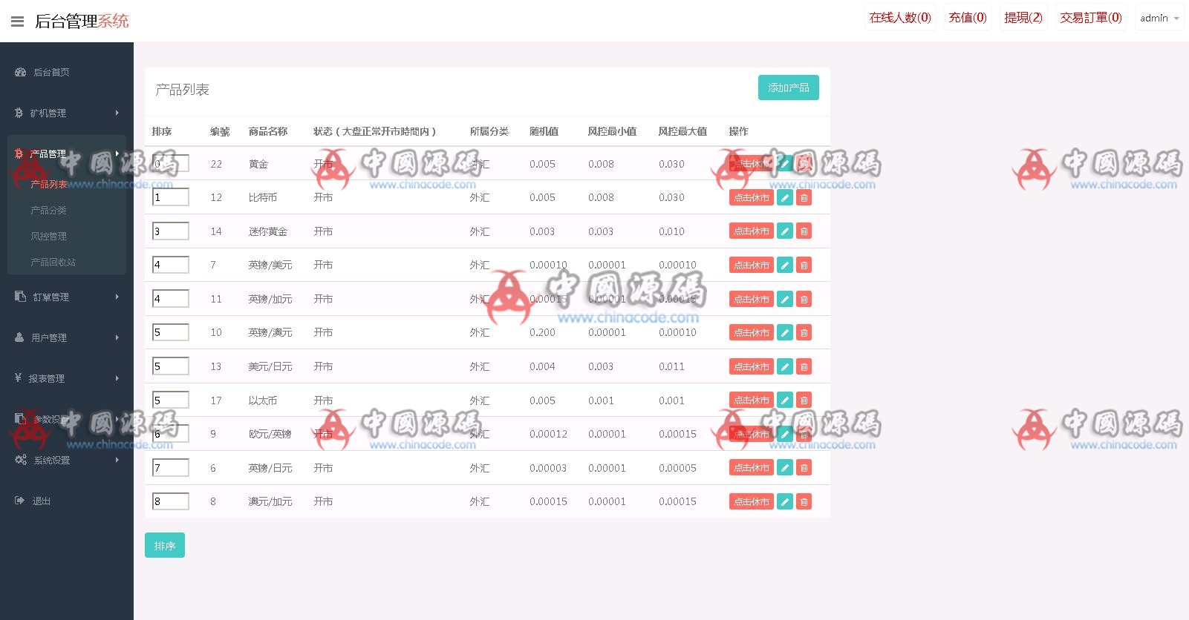1189x620 pixels.
Task: Focus the sort field for 比特币
Action: click(171, 197)
